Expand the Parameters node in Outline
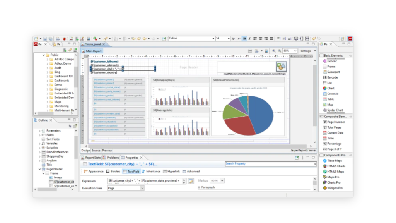 point(39,131)
